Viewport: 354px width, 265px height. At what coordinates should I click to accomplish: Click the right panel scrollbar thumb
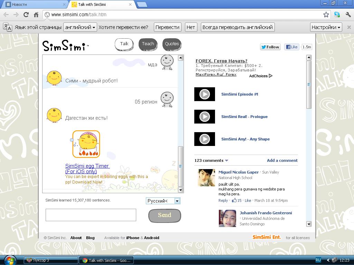[309, 85]
